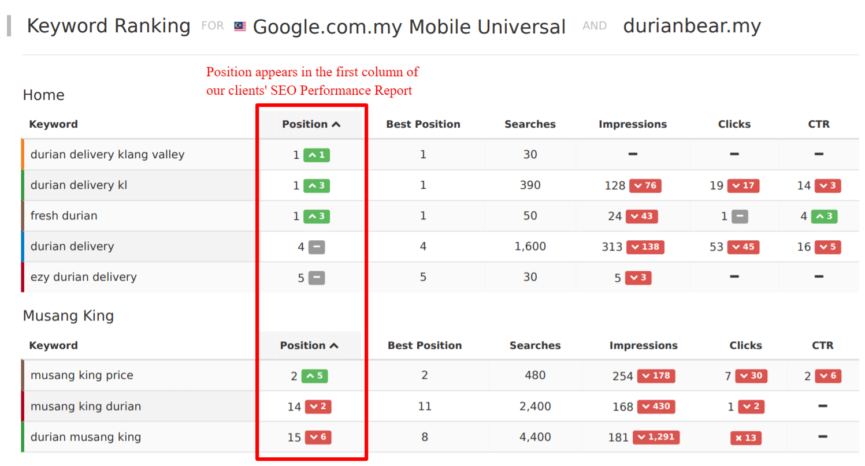
Task: Click the Home table Best Position header
Action: pyautogui.click(x=423, y=124)
